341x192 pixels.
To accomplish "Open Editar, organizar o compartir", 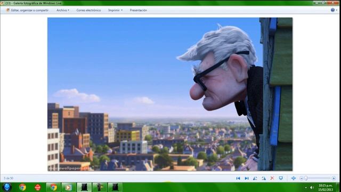I will [27, 10].
